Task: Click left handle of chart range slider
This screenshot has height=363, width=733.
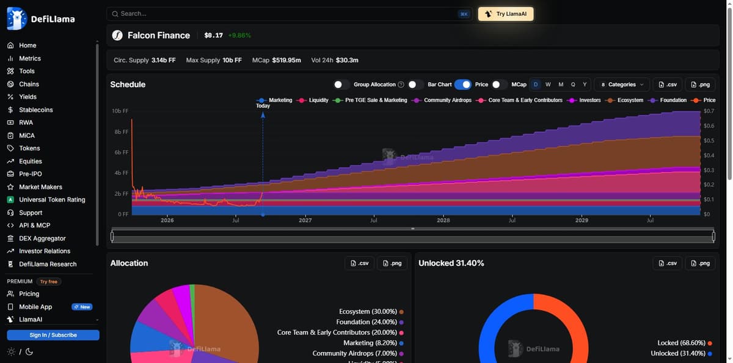Action: click(112, 236)
